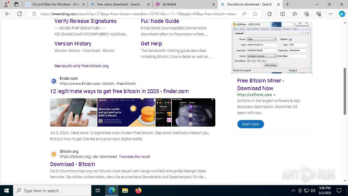Open Browser essentials heart icon
Image resolution: width=348 pixels, height=196 pixels.
pos(319,14)
